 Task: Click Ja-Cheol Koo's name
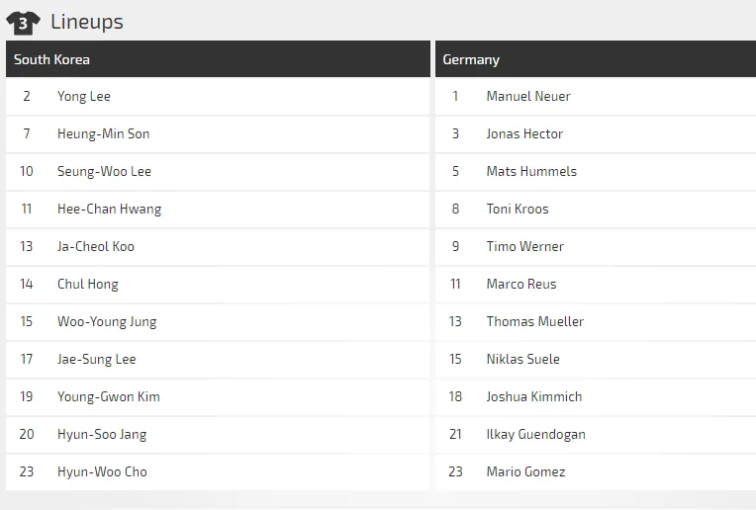click(x=96, y=246)
